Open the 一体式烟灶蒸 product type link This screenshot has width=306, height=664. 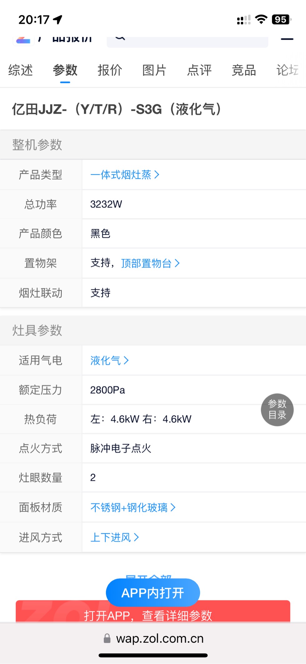[125, 175]
